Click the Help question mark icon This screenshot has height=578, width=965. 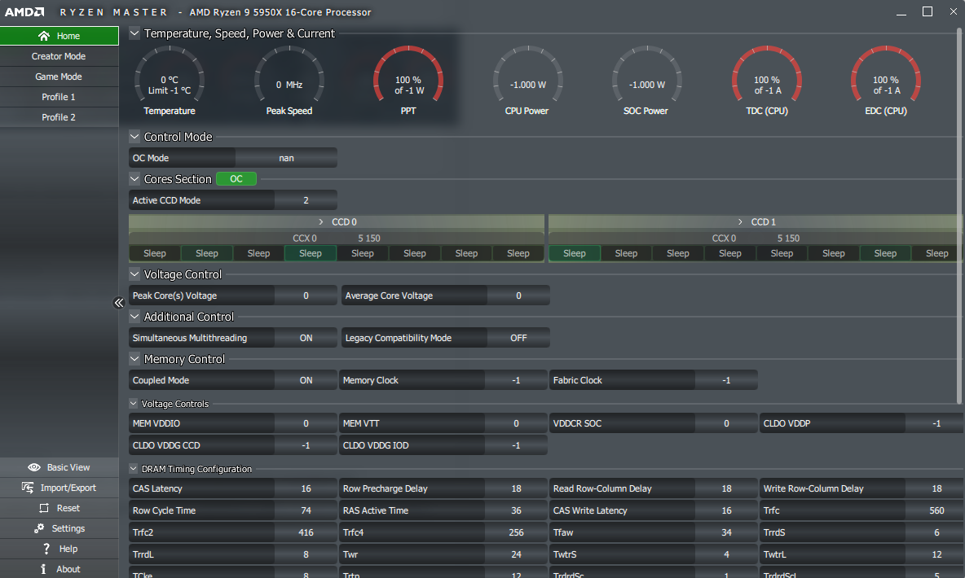click(x=46, y=549)
